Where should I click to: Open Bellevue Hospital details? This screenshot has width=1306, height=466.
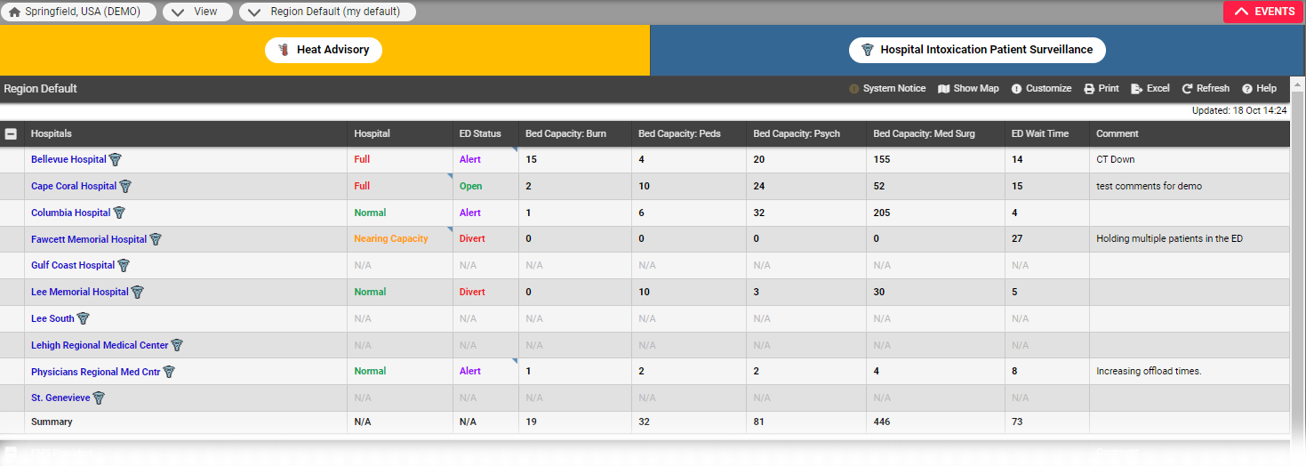click(x=68, y=160)
